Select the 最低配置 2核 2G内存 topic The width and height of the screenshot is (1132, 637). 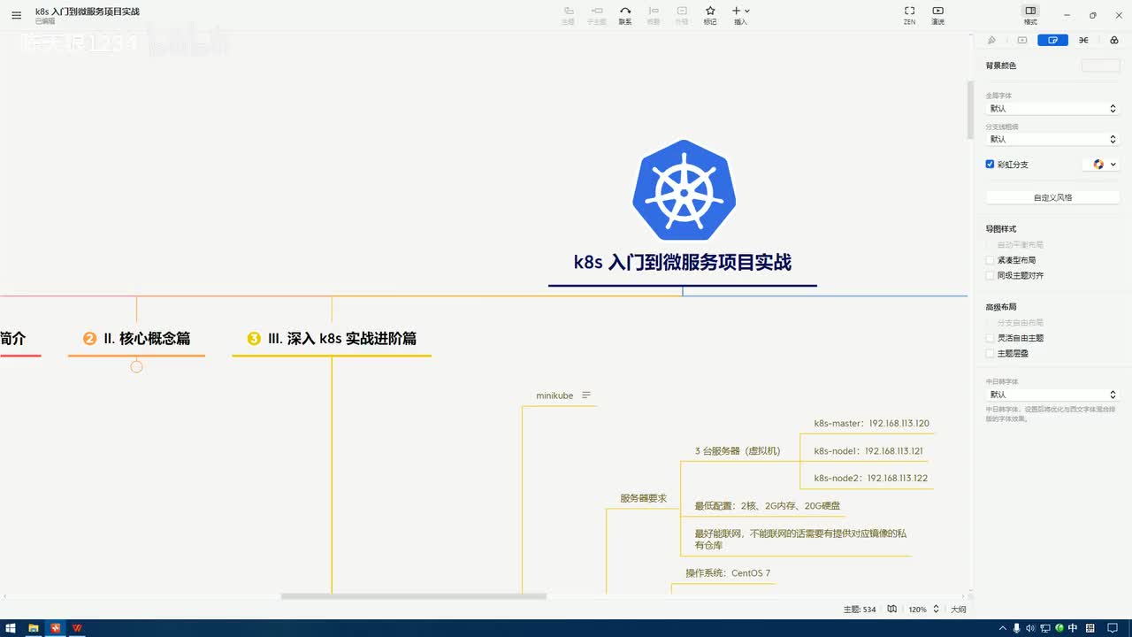pos(768,506)
